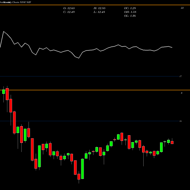Click the close price C: 12.49
The height and width of the screenshot is (190, 190).
tap(69, 12)
